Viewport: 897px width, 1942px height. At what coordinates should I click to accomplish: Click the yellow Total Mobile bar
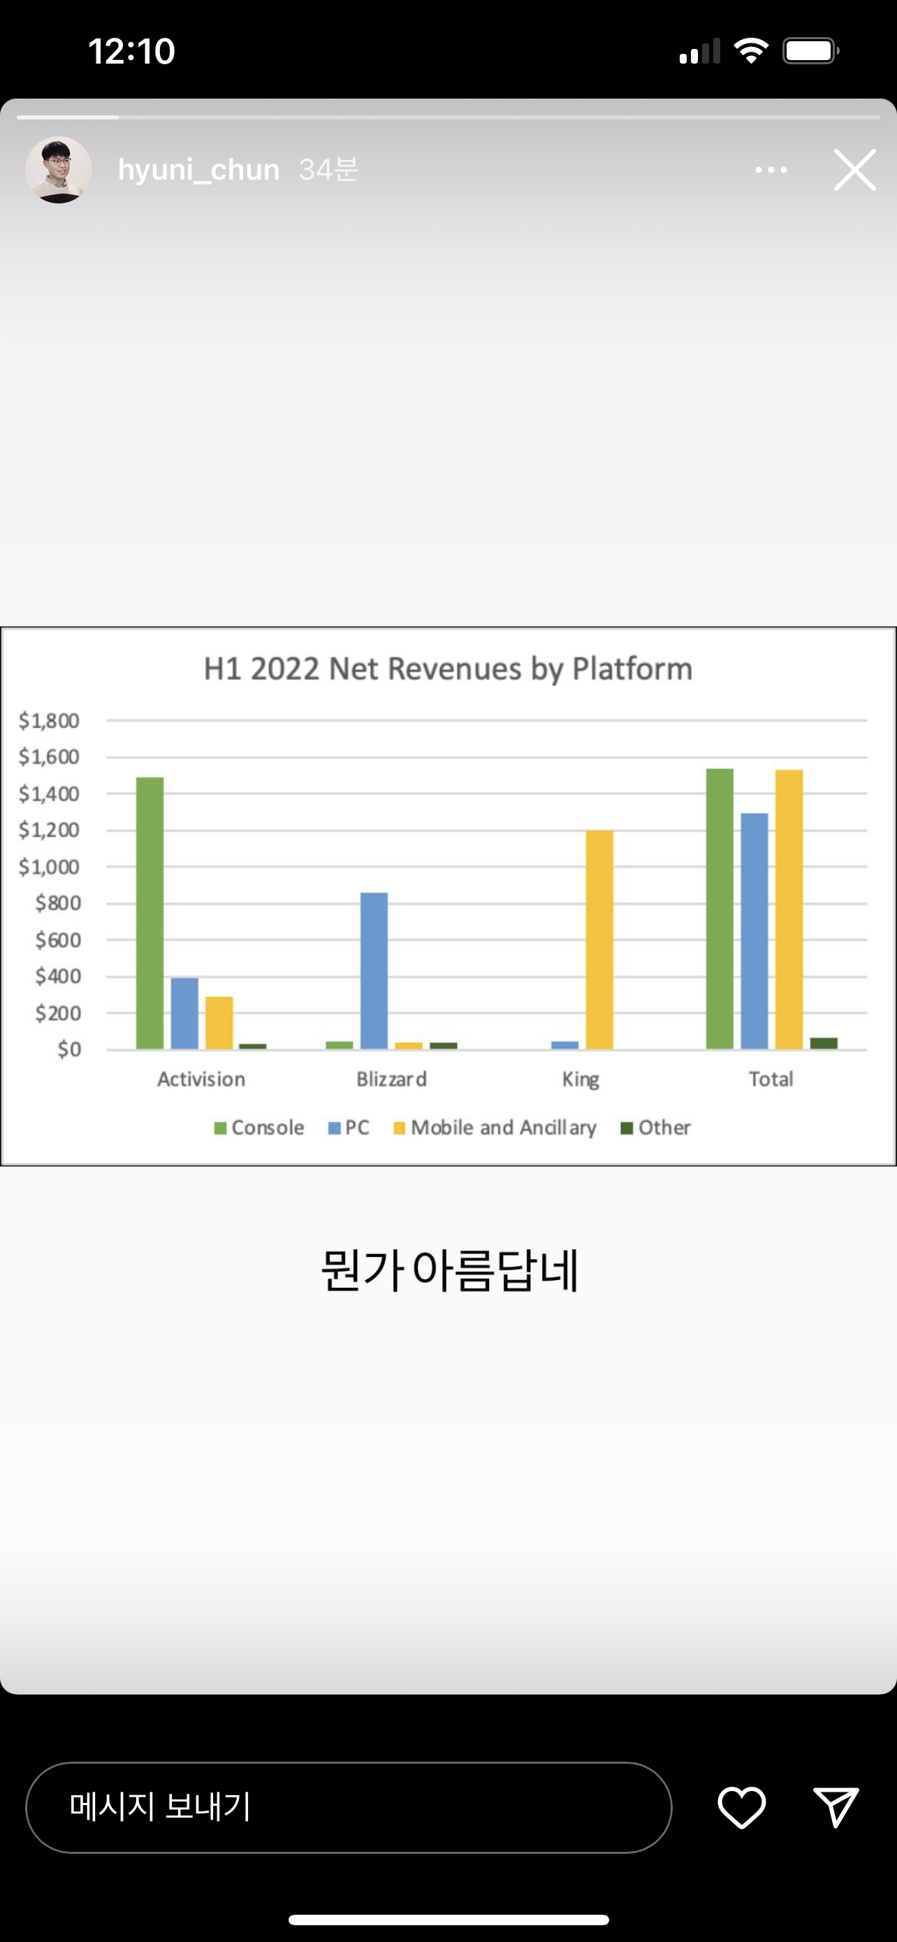click(x=789, y=909)
